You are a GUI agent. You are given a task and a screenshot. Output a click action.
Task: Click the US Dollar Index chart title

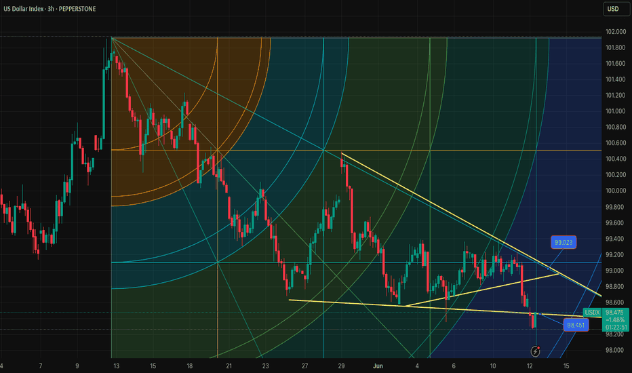click(x=50, y=8)
